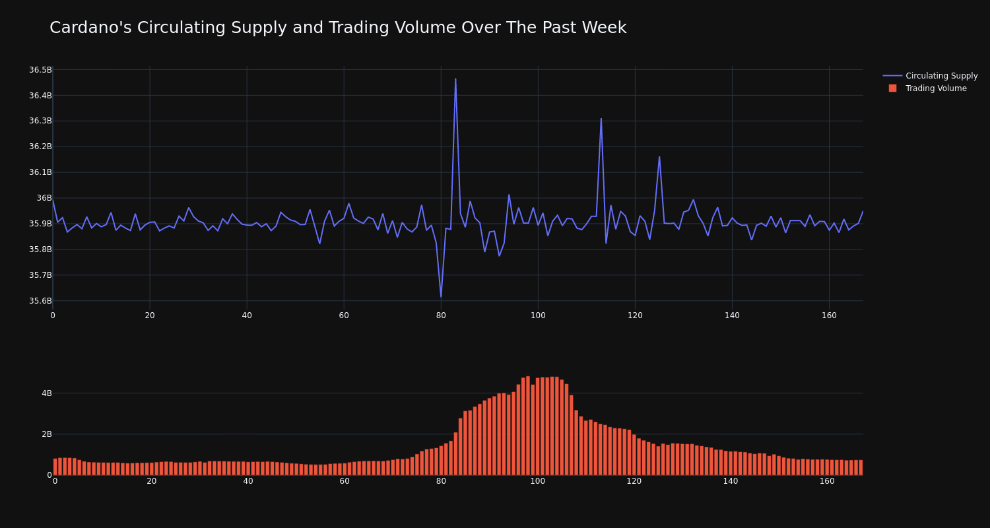Click the 36.3B y-axis label

click(x=40, y=121)
